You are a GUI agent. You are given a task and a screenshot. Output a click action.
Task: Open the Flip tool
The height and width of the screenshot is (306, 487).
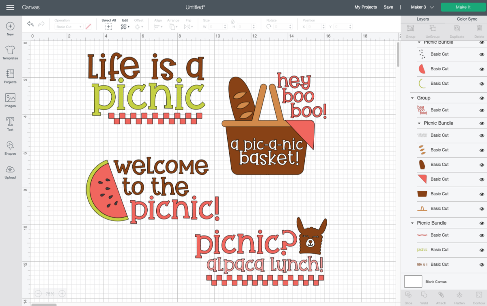[x=188, y=27]
